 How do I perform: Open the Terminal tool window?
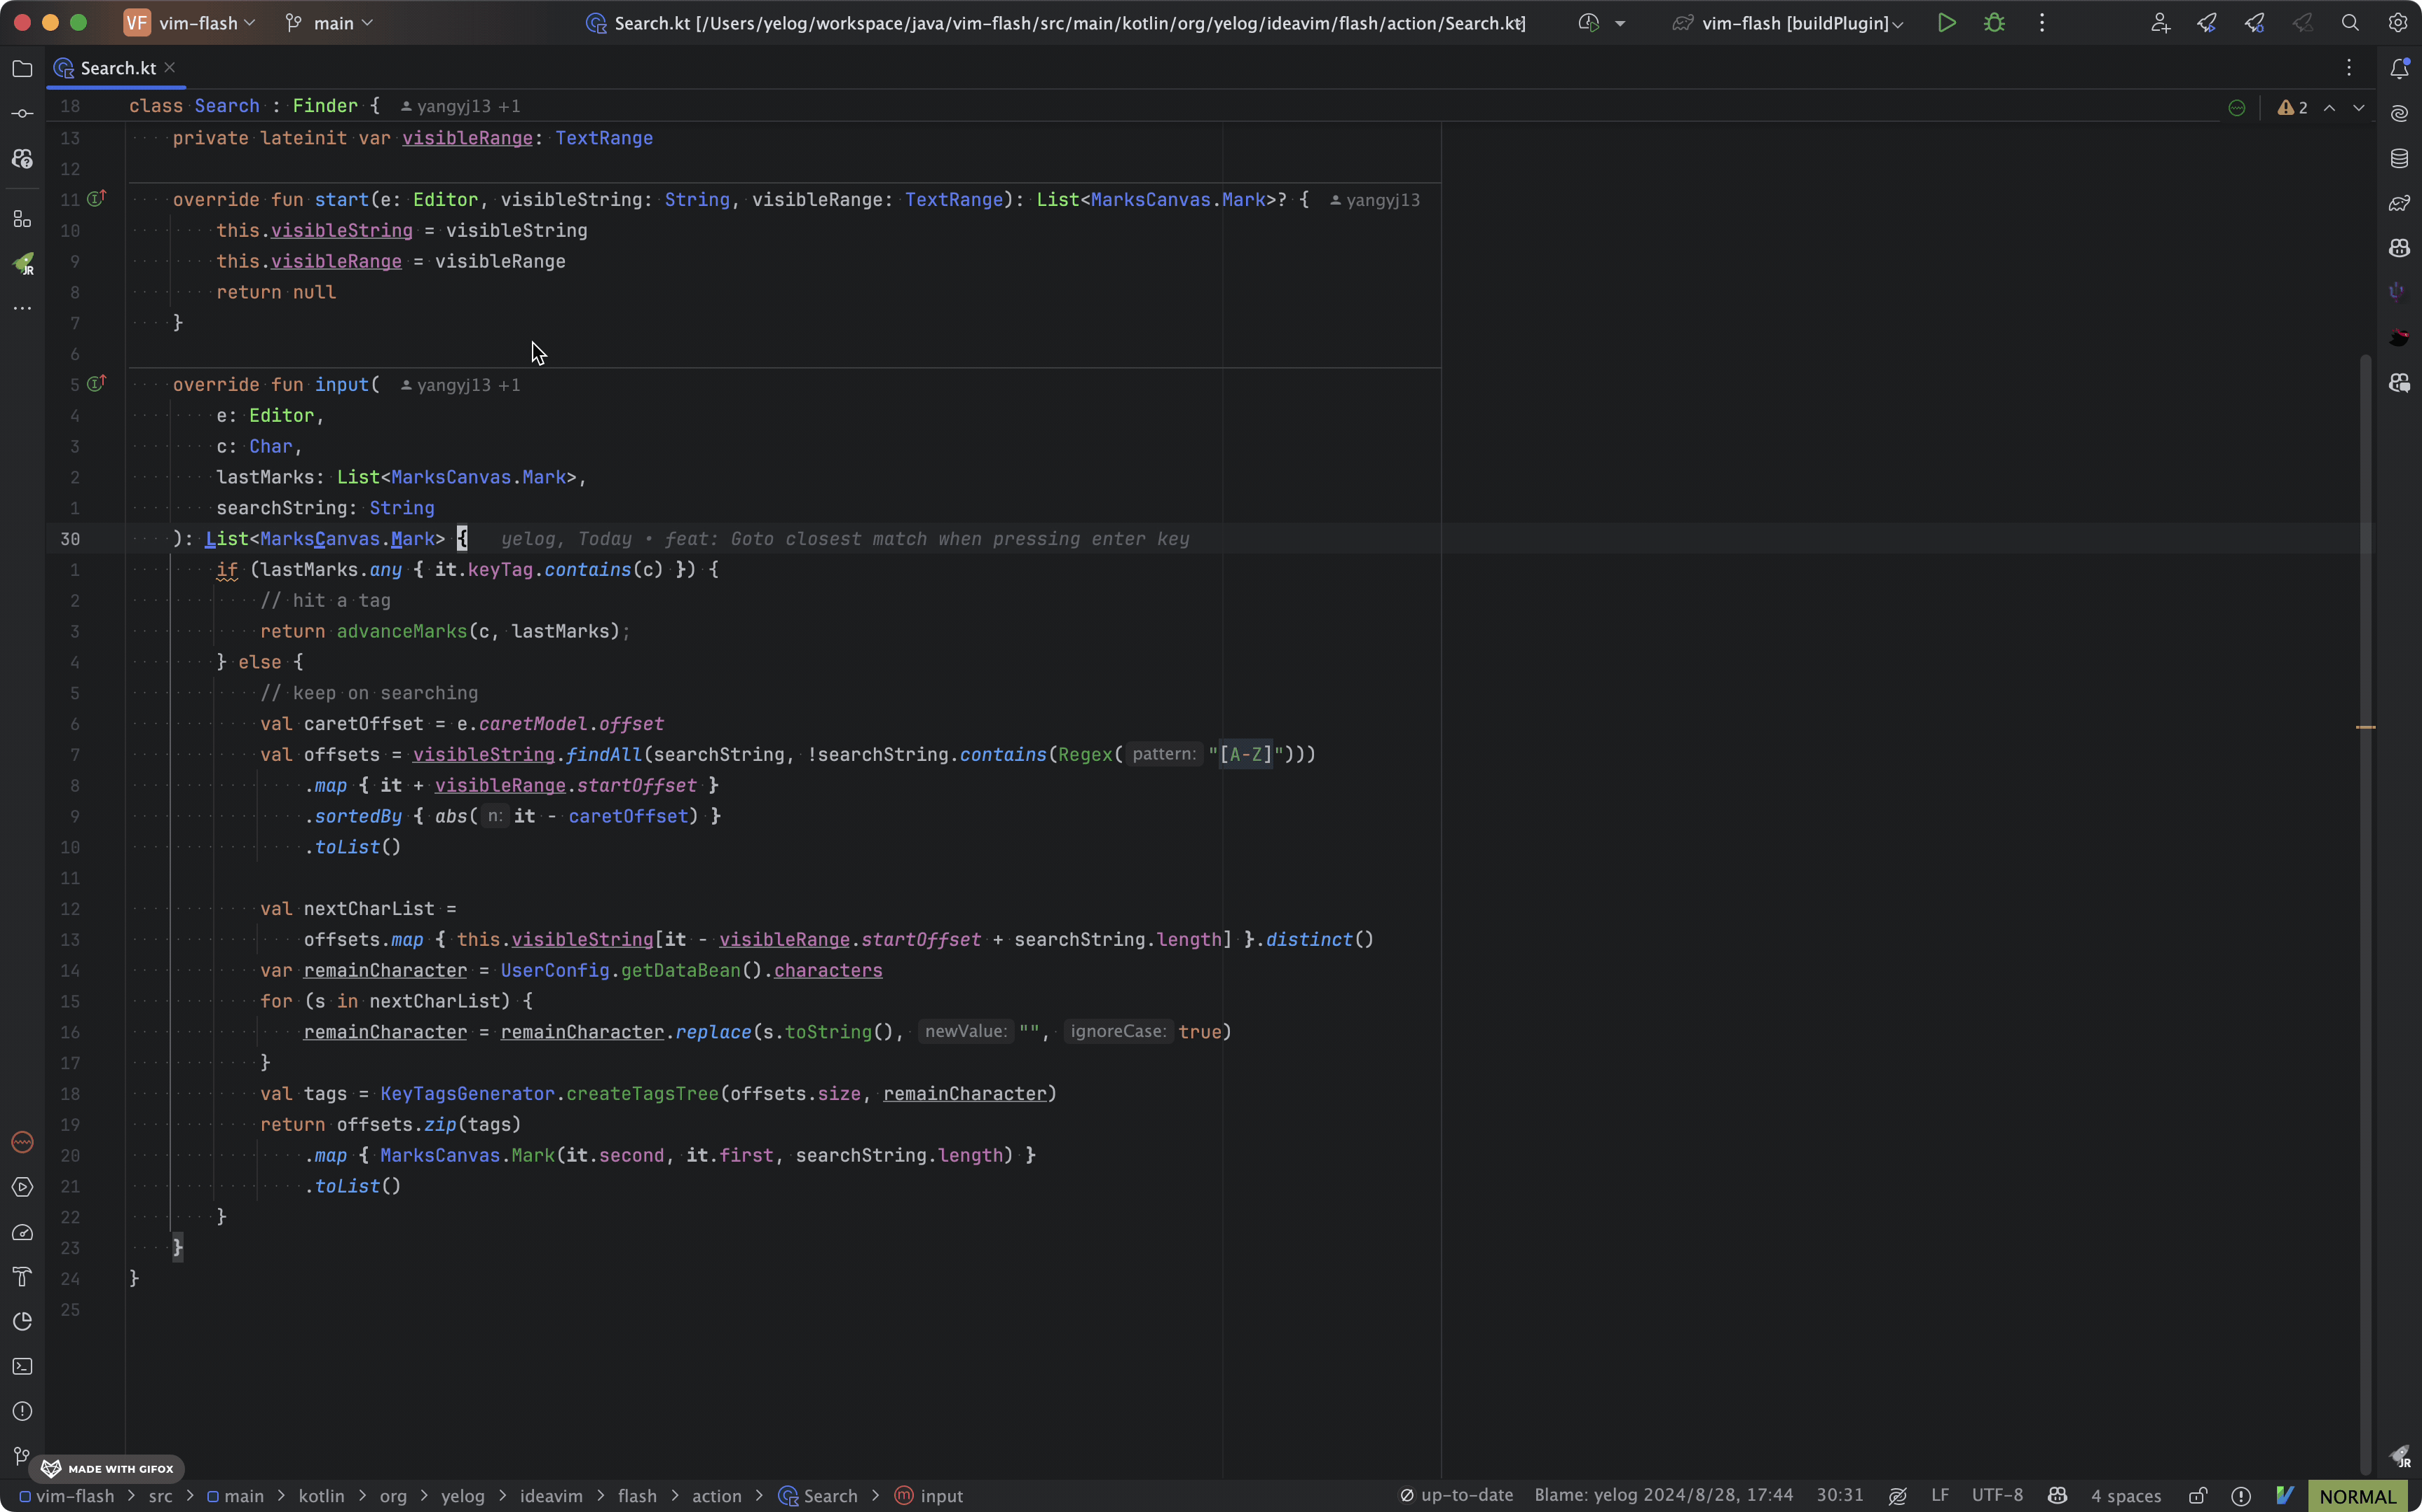point(22,1366)
